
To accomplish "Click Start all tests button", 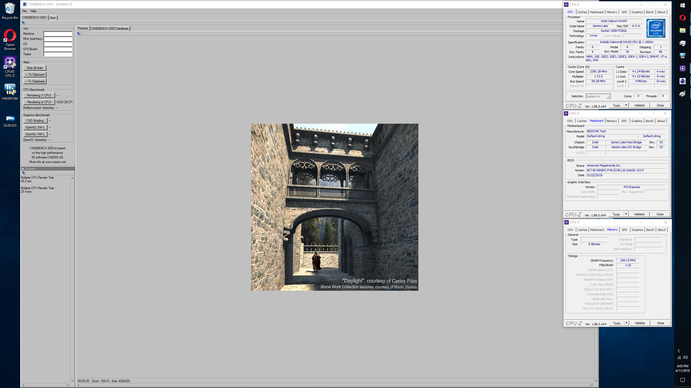I will [35, 68].
